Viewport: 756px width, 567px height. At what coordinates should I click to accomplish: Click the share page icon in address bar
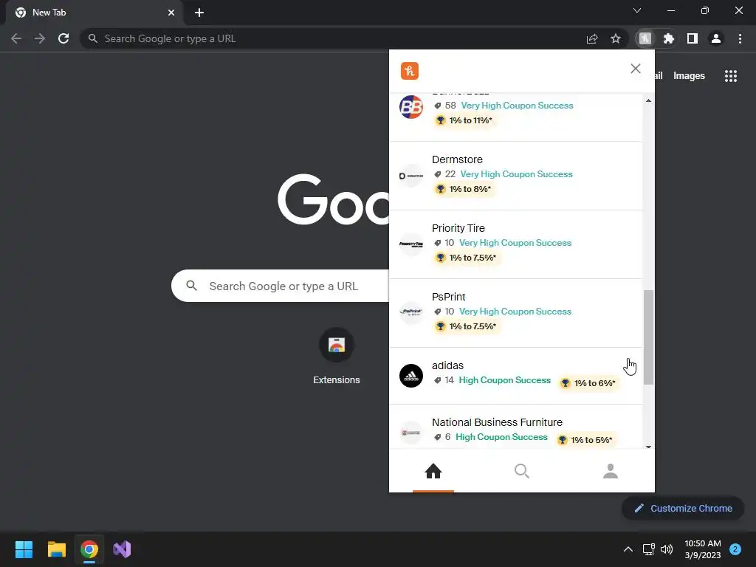(592, 38)
